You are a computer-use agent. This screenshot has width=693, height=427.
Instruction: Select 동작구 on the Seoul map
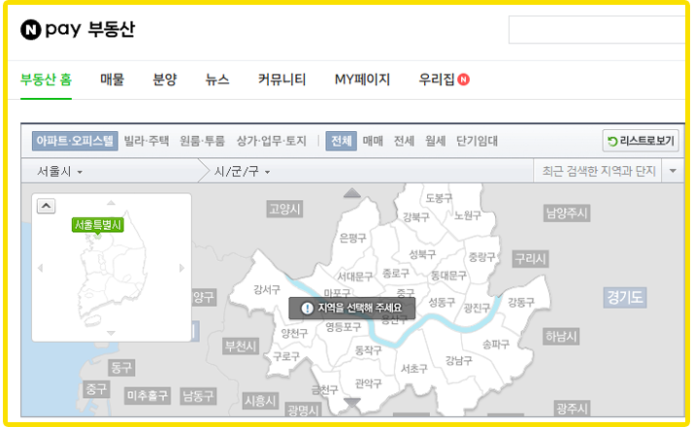point(368,350)
